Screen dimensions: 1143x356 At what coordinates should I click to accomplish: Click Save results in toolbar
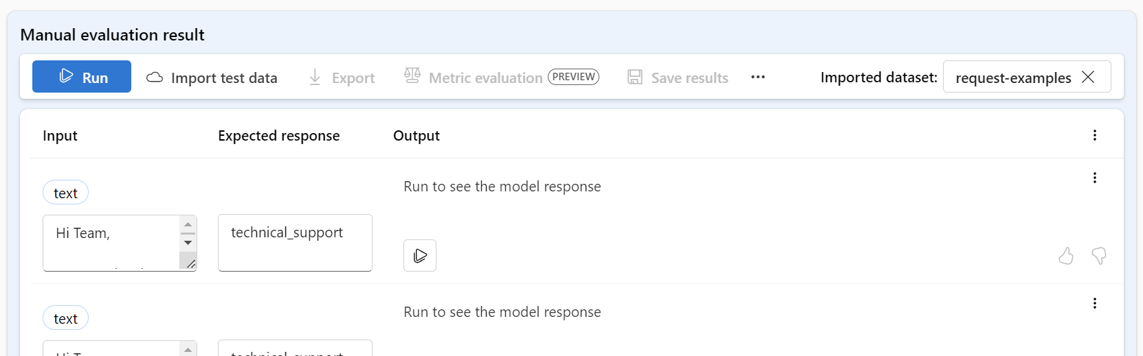click(678, 78)
